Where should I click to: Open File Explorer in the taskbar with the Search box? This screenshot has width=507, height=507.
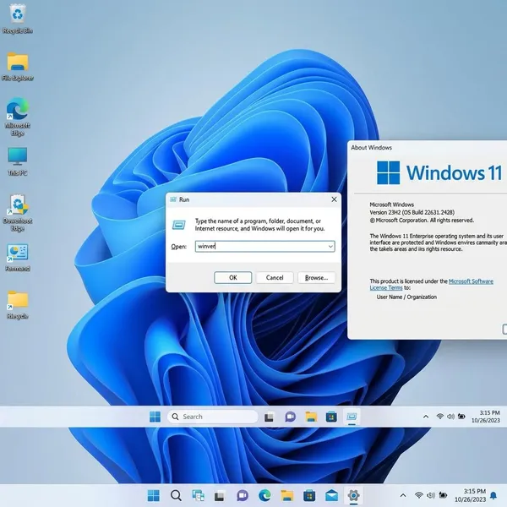point(311,417)
